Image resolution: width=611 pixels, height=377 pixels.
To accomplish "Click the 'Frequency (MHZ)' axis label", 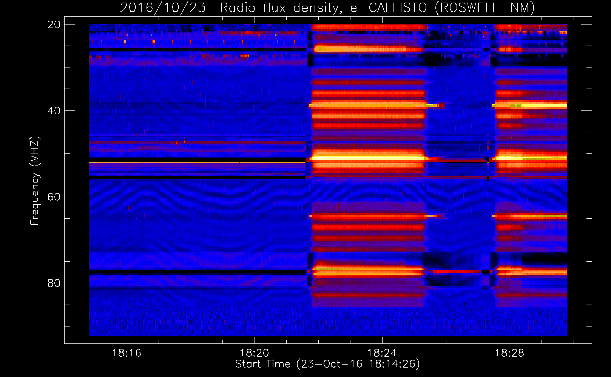I will (35, 181).
